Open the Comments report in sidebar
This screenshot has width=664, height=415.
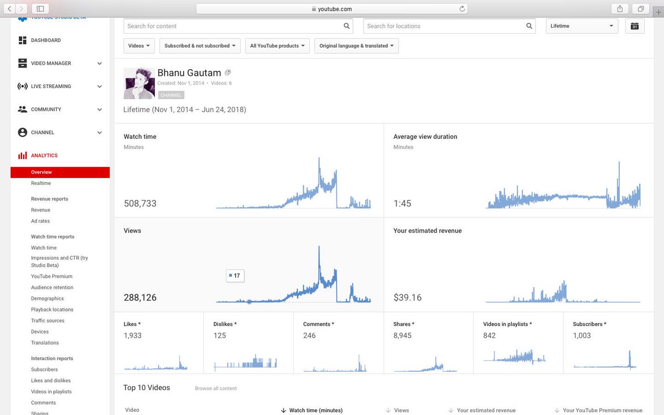[43, 403]
